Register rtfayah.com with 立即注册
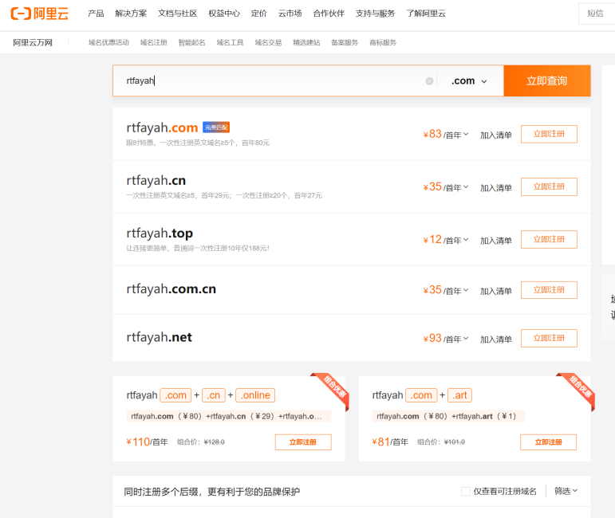Viewport: 615px width, 518px height. click(549, 134)
